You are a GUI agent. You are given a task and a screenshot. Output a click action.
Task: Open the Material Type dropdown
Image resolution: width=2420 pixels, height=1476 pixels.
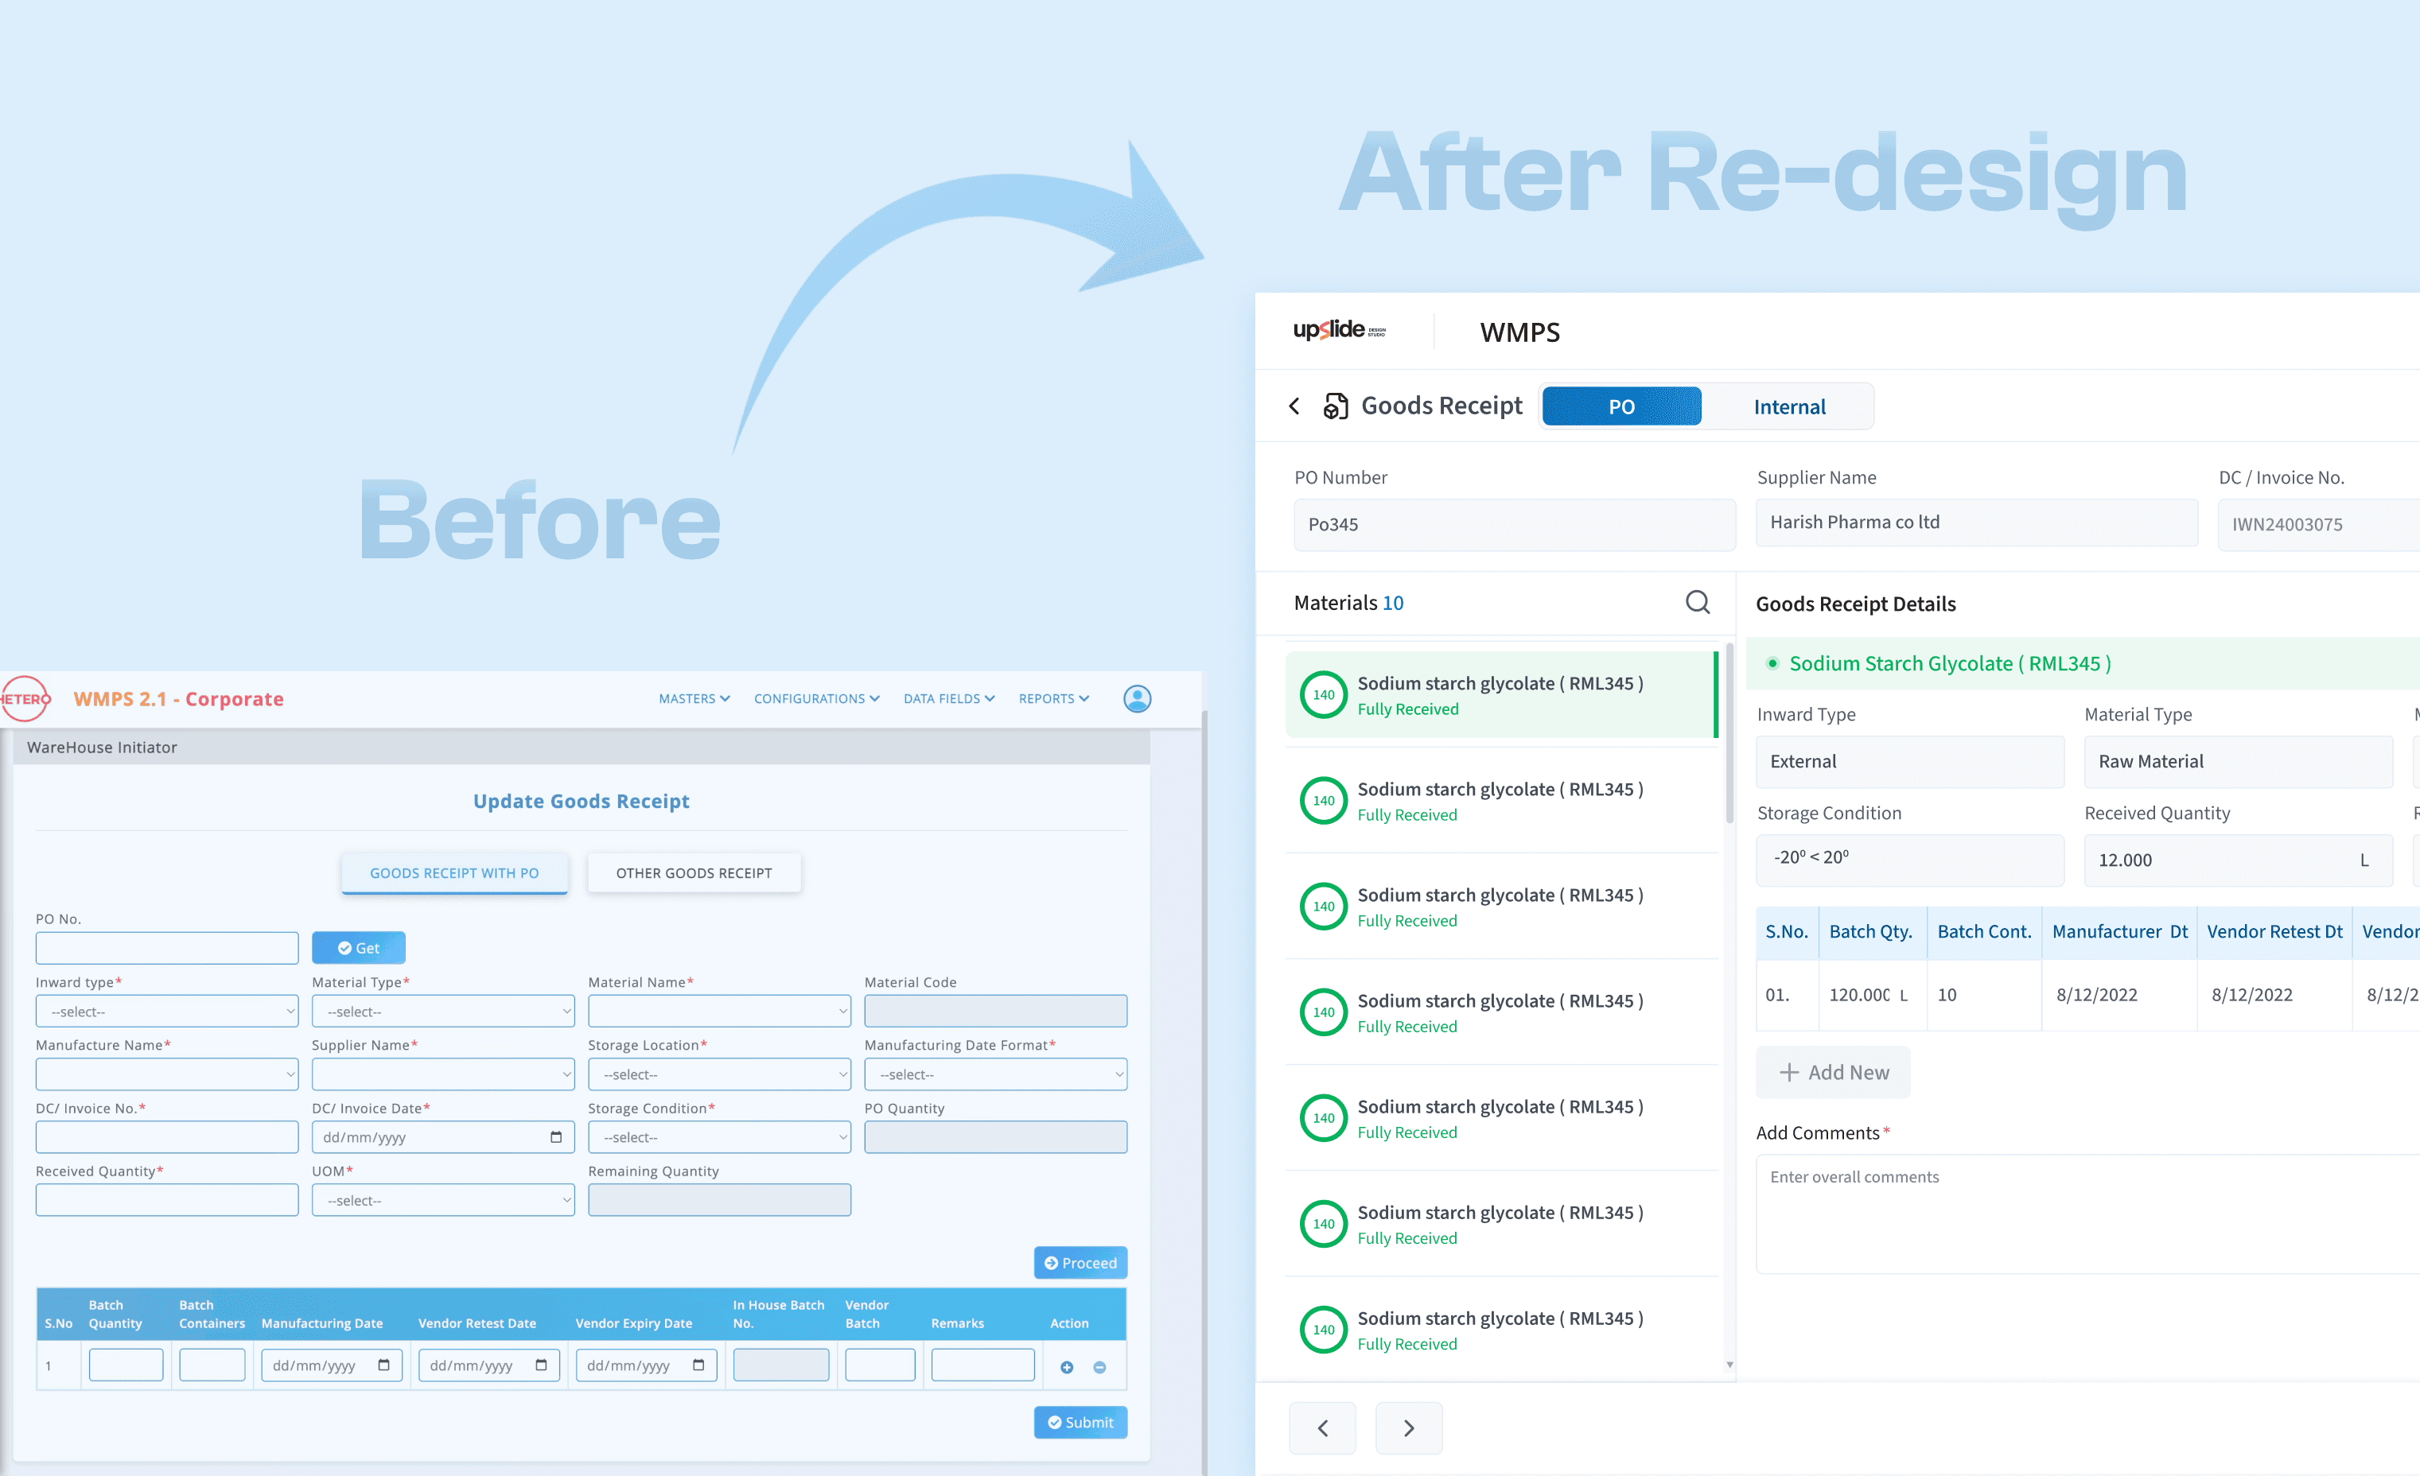[442, 1011]
